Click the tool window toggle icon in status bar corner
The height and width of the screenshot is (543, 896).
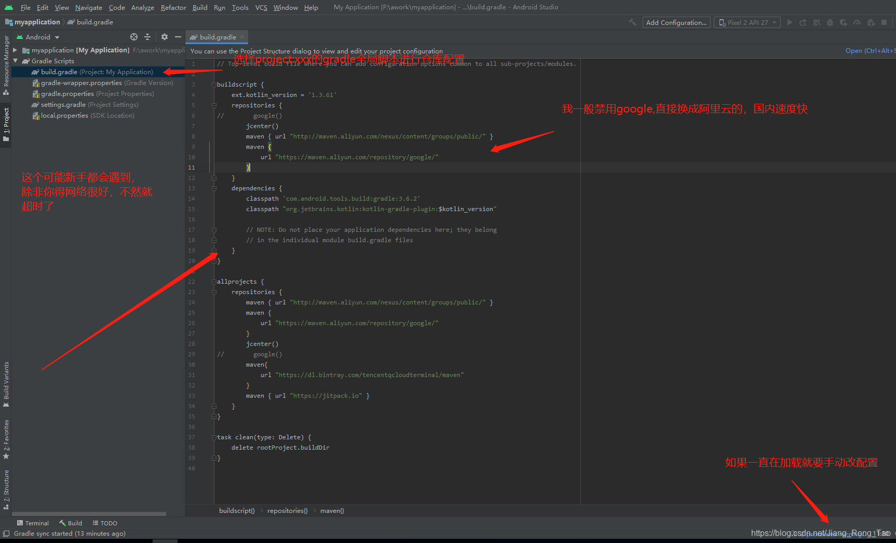tap(6, 533)
